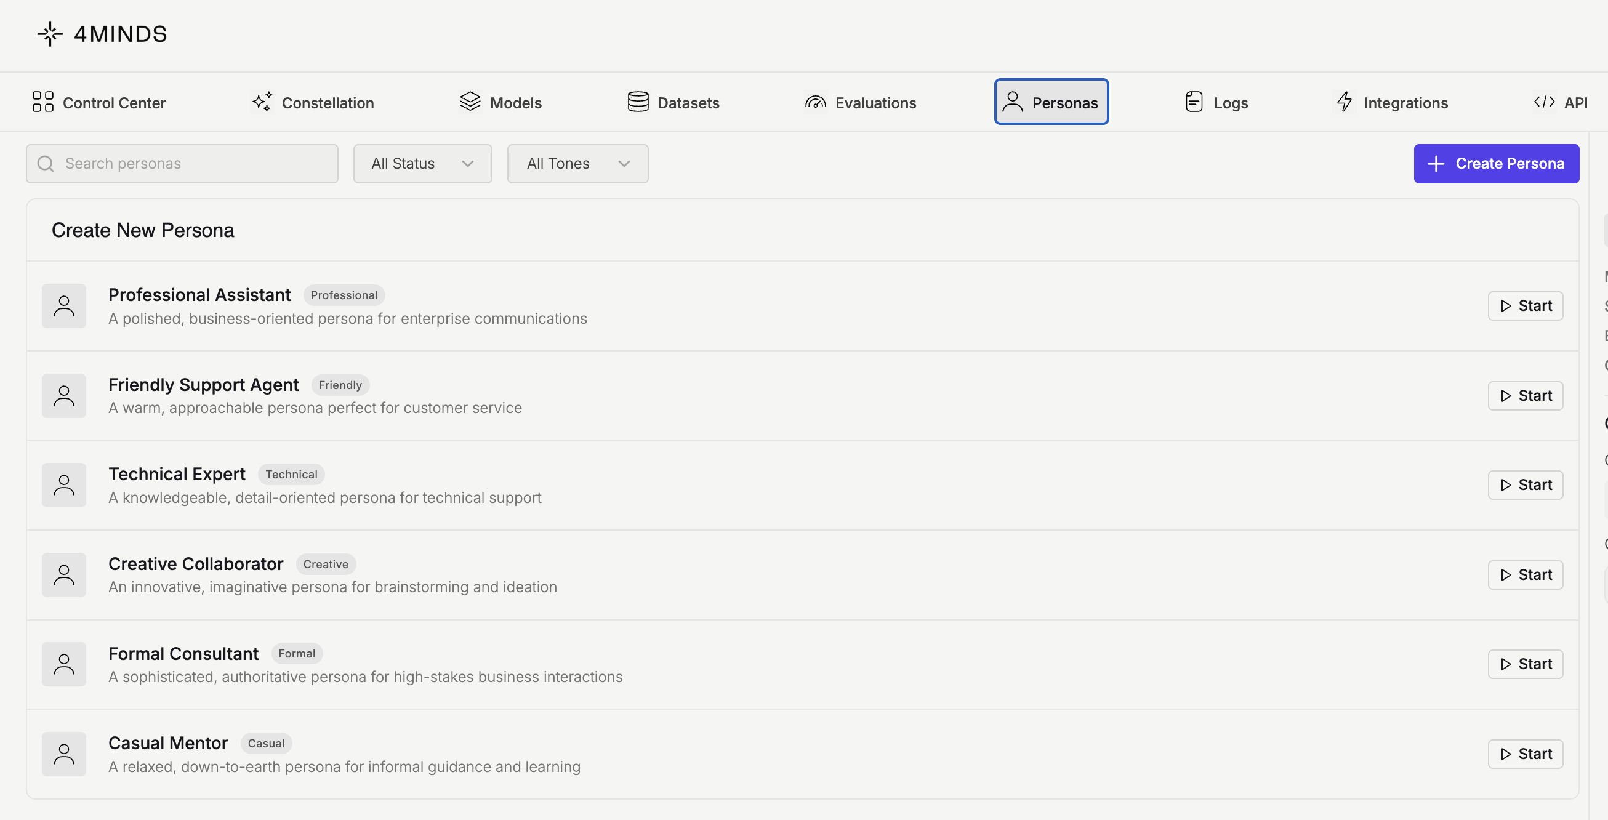Switch to the Personas tab
The width and height of the screenshot is (1608, 820).
1051,102
